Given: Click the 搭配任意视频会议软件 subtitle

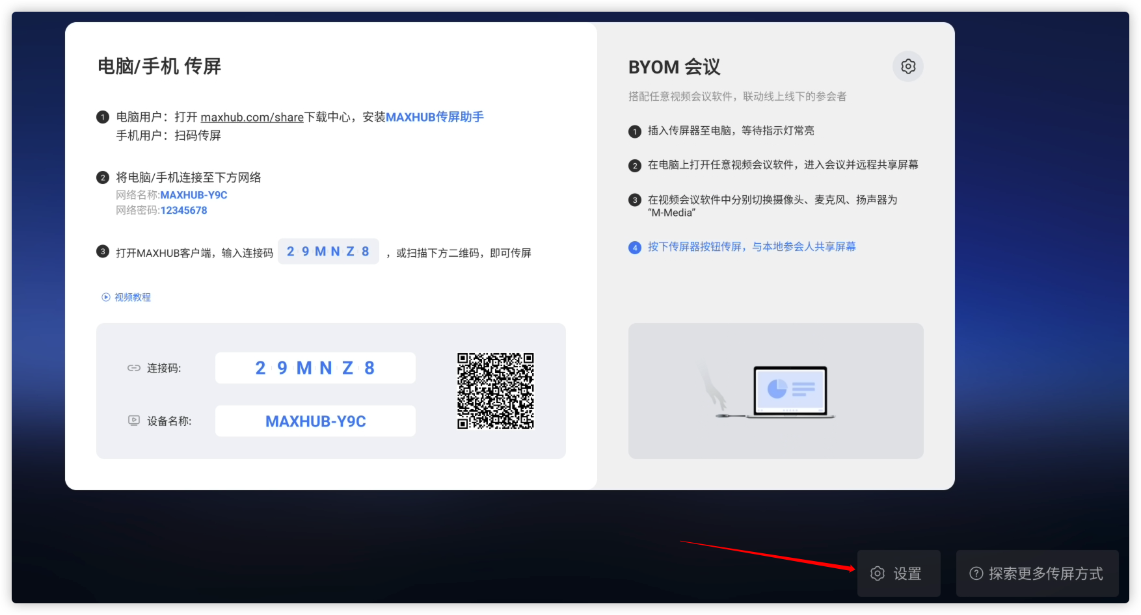Looking at the screenshot, I should click(x=737, y=96).
